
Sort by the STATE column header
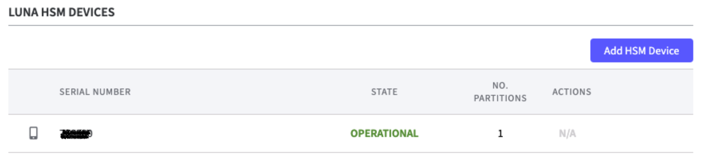tap(384, 92)
